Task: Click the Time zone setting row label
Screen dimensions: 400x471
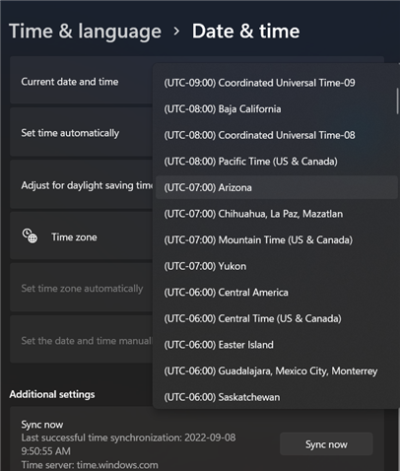Action: [74, 237]
